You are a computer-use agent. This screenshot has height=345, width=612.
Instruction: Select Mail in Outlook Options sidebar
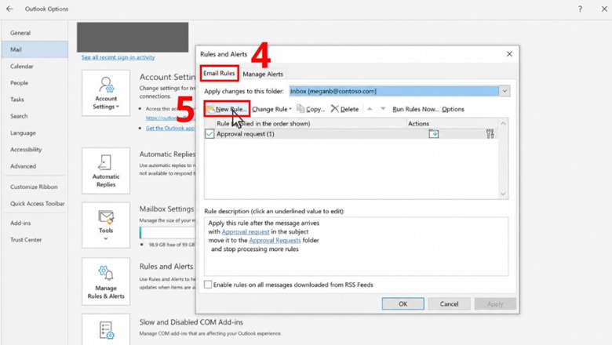35,49
